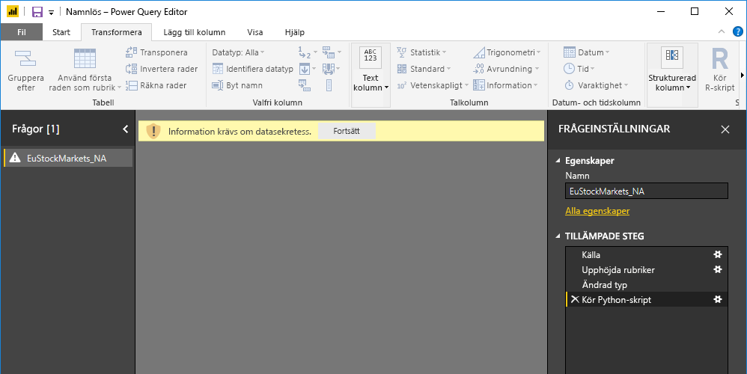Click Kör R-skript button

720,70
